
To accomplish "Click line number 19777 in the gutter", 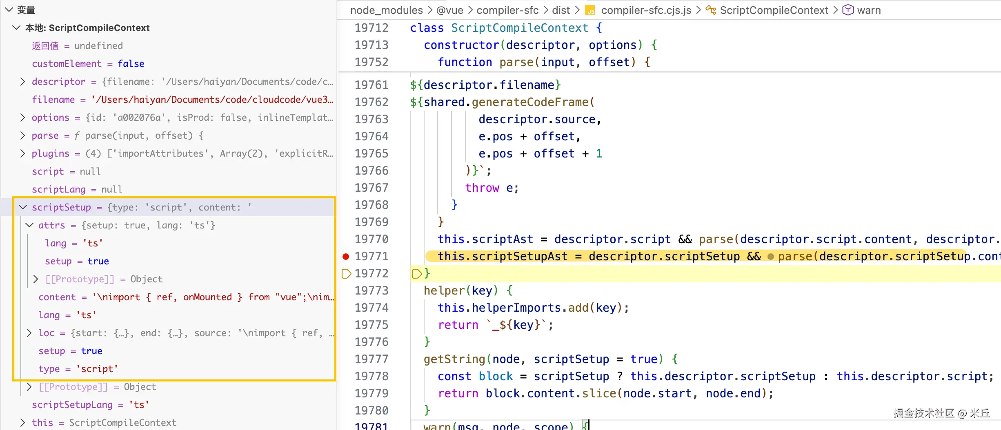I will [371, 359].
